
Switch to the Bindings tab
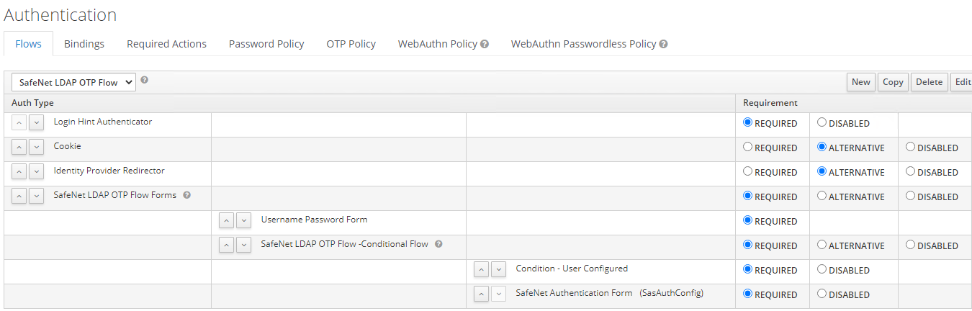pos(84,44)
